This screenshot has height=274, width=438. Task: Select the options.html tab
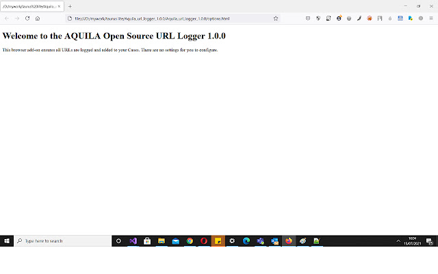click(32, 6)
